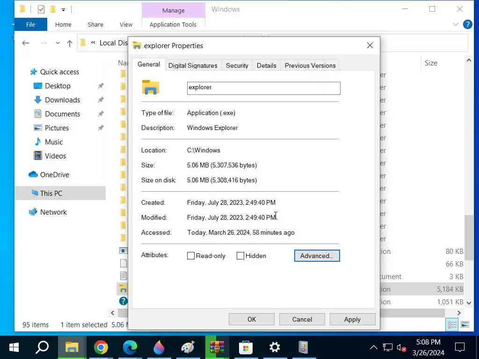Screen dimensions: 479x359
Task: Cancel the explorer Properties dialog
Action: click(x=302, y=319)
